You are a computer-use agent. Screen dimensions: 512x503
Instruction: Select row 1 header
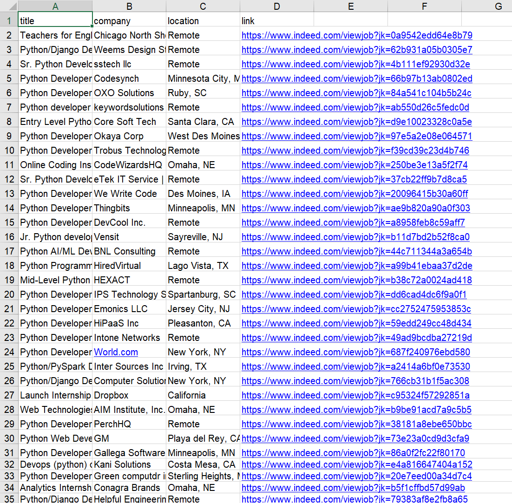(x=8, y=20)
